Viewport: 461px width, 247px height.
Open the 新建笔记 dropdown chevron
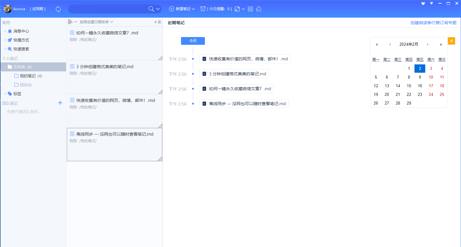click(x=193, y=9)
